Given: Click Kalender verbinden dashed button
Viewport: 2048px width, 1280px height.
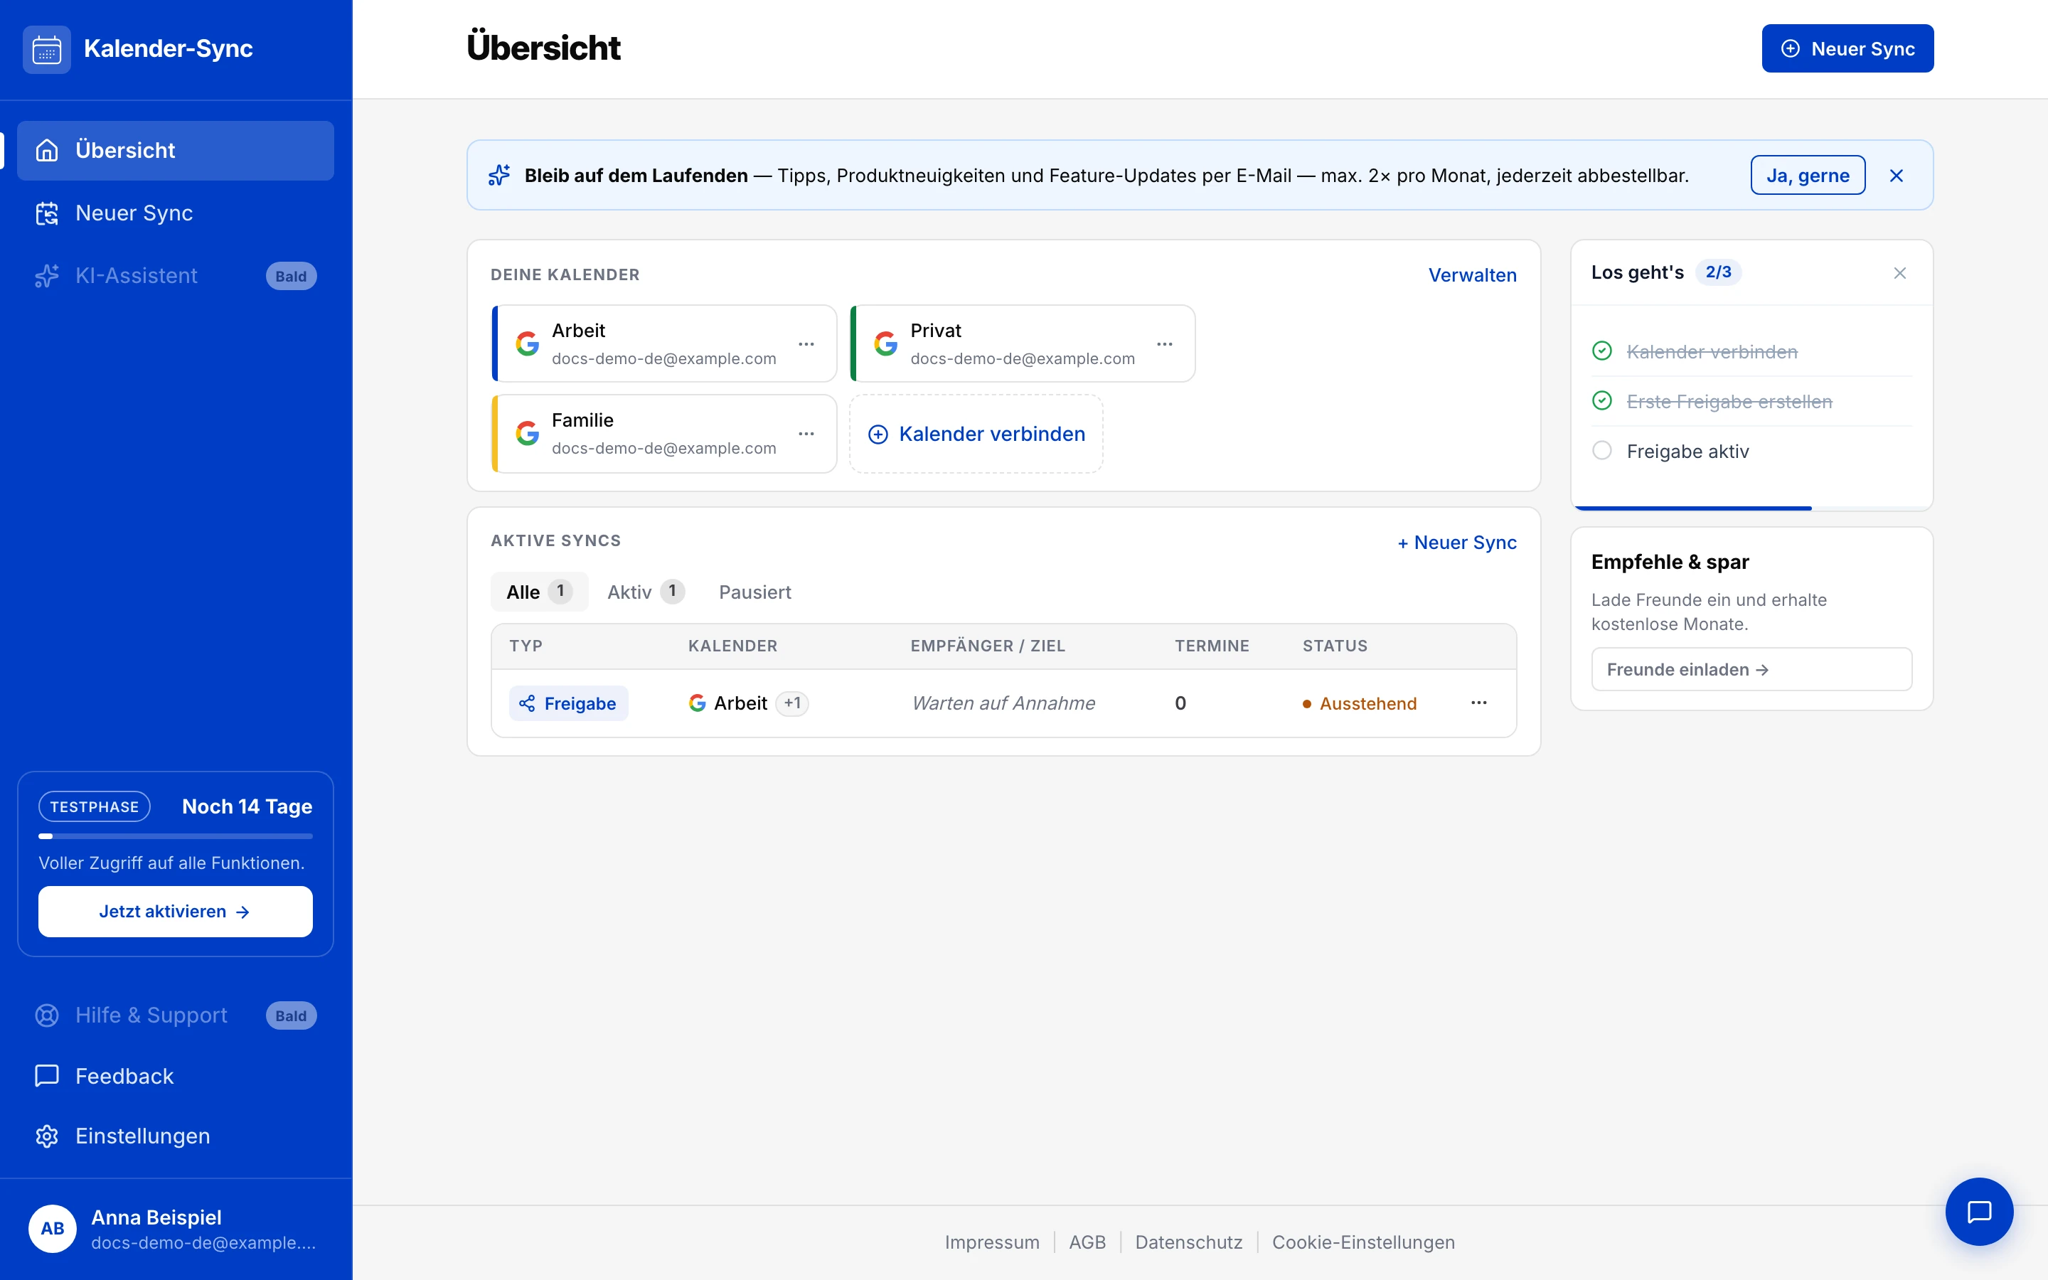Looking at the screenshot, I should pyautogui.click(x=976, y=434).
